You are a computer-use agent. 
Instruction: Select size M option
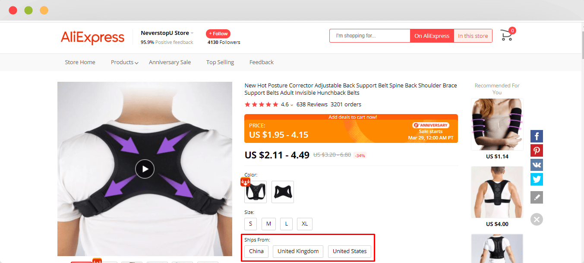click(x=268, y=224)
